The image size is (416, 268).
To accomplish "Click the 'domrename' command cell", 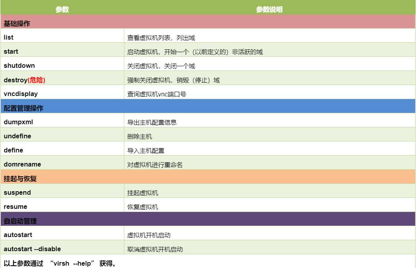I will click(62, 163).
